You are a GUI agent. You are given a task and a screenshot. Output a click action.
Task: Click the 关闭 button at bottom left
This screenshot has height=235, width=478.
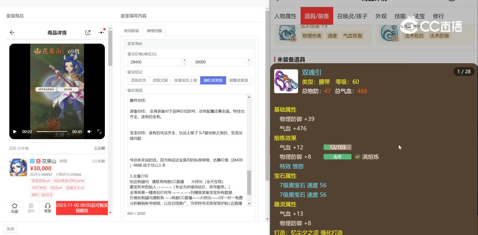pos(10,229)
